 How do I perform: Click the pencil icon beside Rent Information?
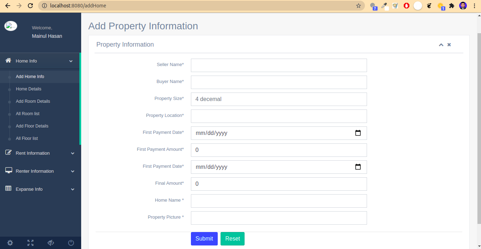click(x=8, y=153)
